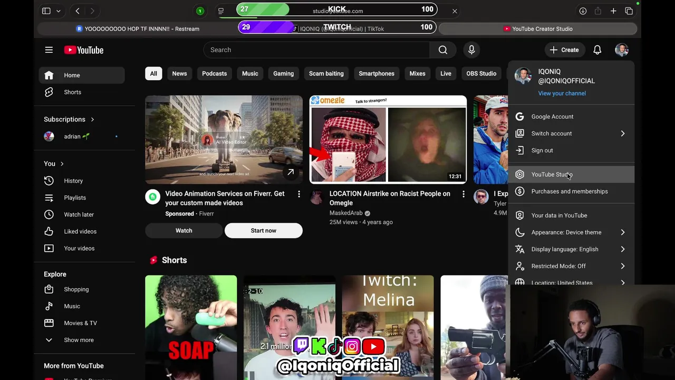Open the SOAP short thumbnail
The image size is (675, 380).
tap(191, 327)
